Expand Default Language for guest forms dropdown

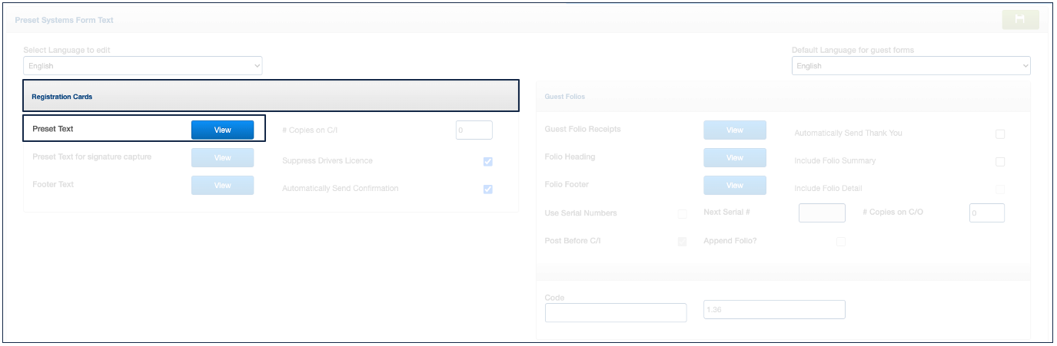[x=910, y=66]
